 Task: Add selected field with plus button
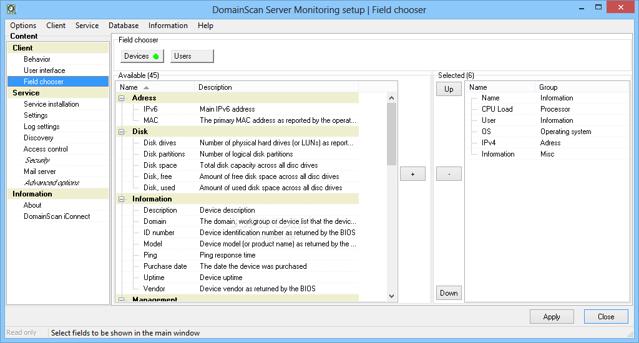pos(412,174)
